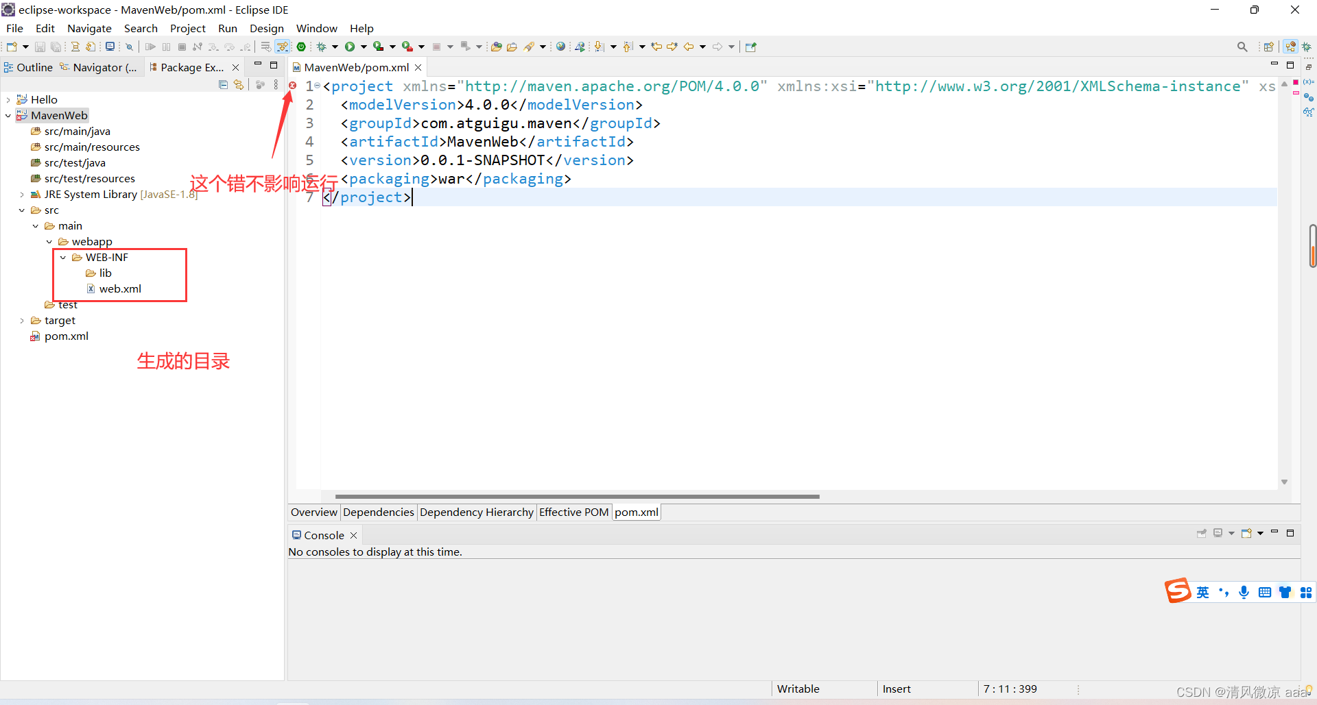Viewport: 1317px width, 705px height.
Task: Switch to the Outline view tab
Action: (x=28, y=67)
